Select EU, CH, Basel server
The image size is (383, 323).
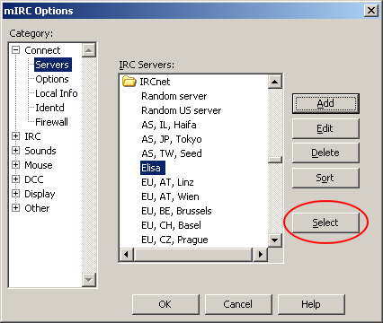tap(171, 225)
